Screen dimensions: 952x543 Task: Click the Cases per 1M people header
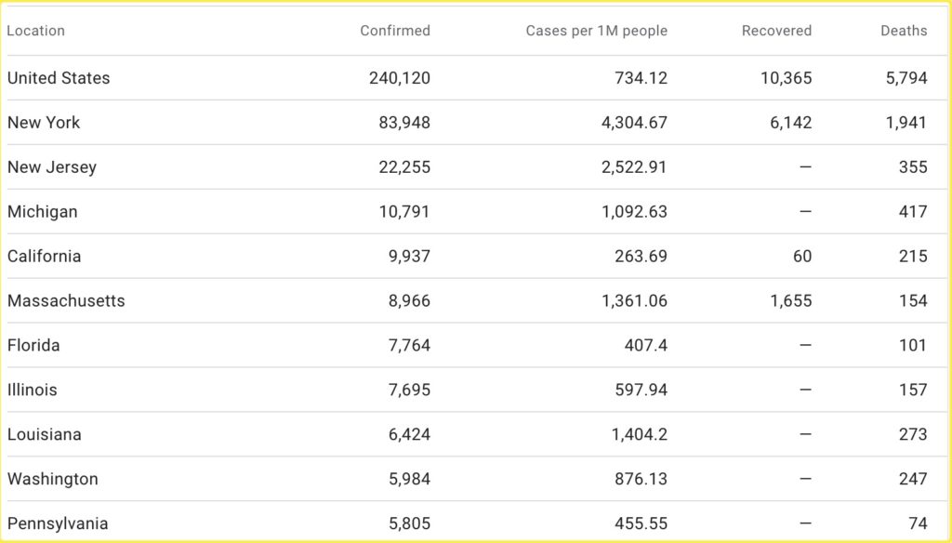pyautogui.click(x=596, y=31)
